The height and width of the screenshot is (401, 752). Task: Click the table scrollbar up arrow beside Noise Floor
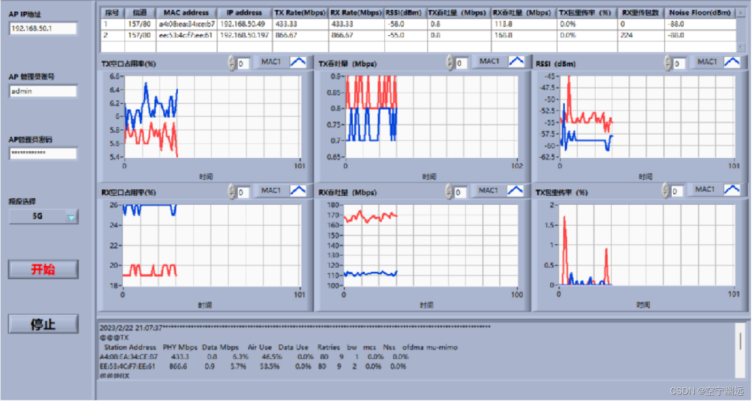741,12
